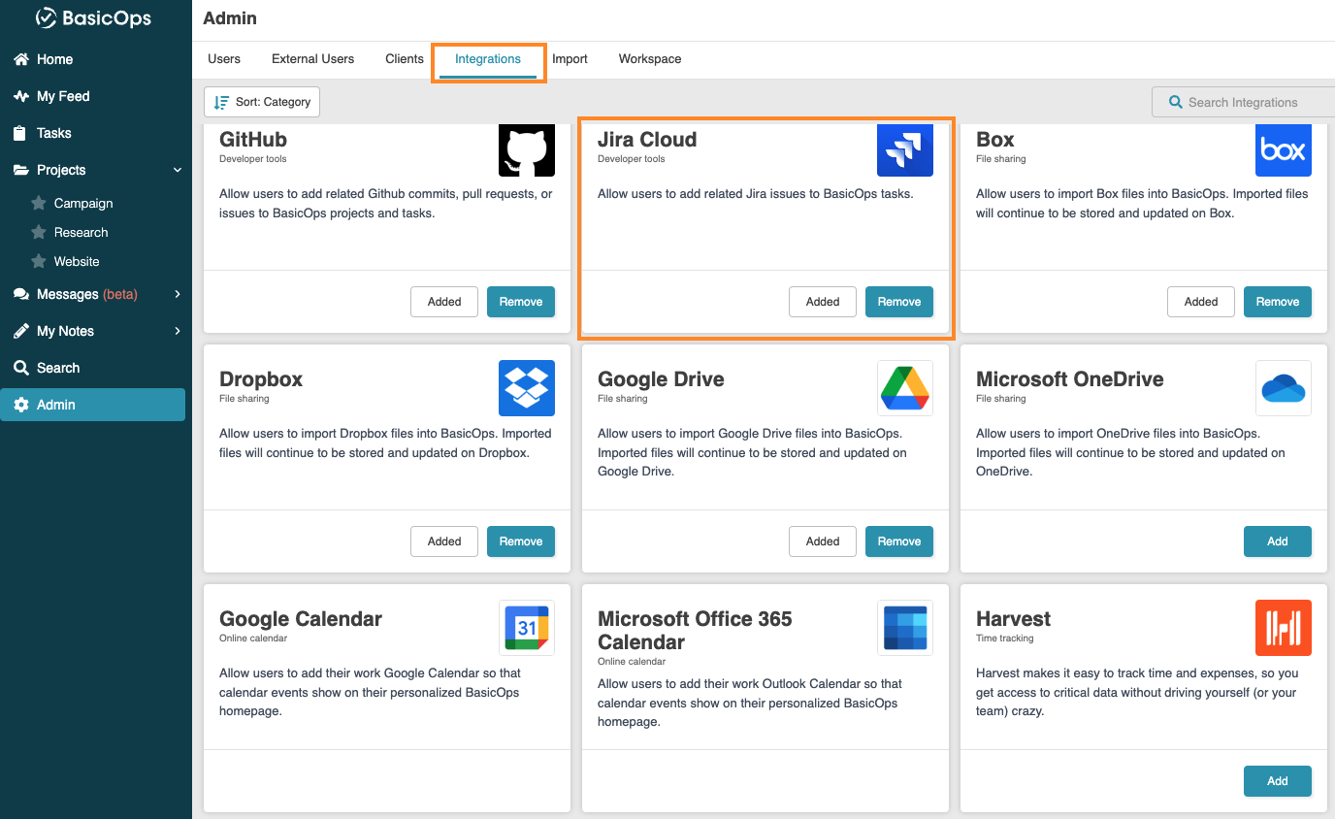1335x819 pixels.
Task: Expand the My Notes chevron
Action: [x=178, y=331]
